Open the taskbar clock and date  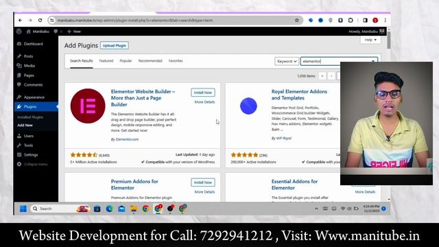(x=371, y=209)
